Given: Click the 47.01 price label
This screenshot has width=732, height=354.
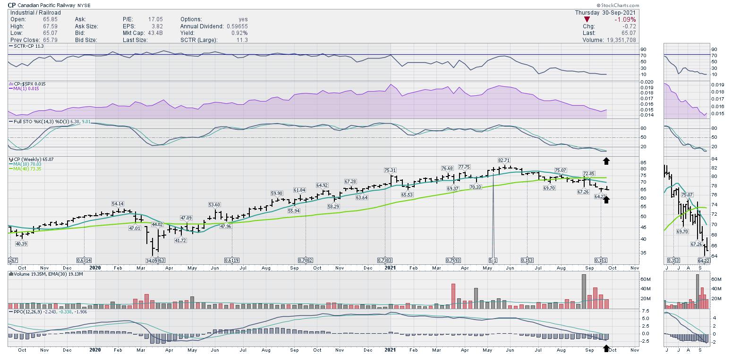Looking at the screenshot, I should 135,228.
